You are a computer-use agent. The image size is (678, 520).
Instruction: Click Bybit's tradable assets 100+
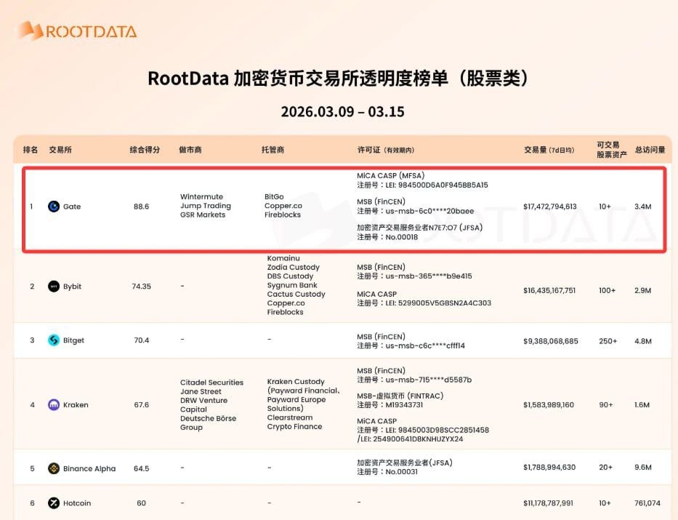coord(607,290)
